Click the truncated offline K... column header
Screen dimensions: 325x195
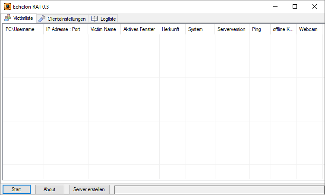tap(283, 29)
